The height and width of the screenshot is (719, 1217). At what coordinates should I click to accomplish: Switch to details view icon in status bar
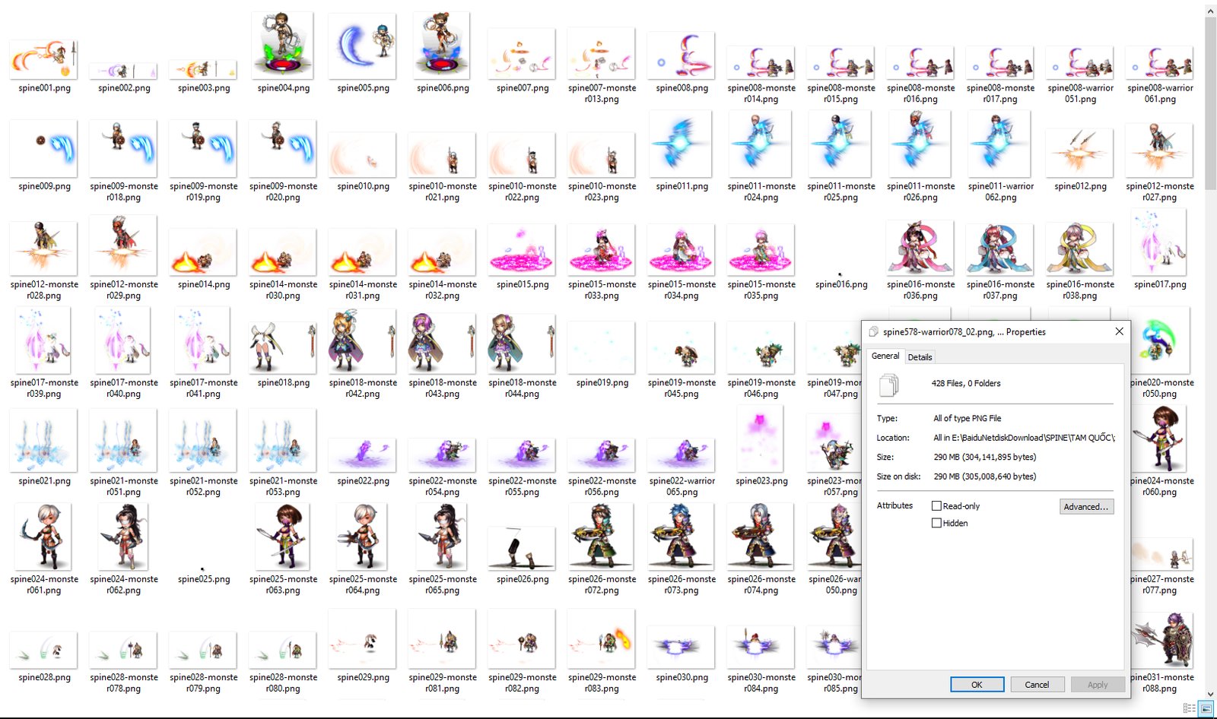coord(1189,708)
